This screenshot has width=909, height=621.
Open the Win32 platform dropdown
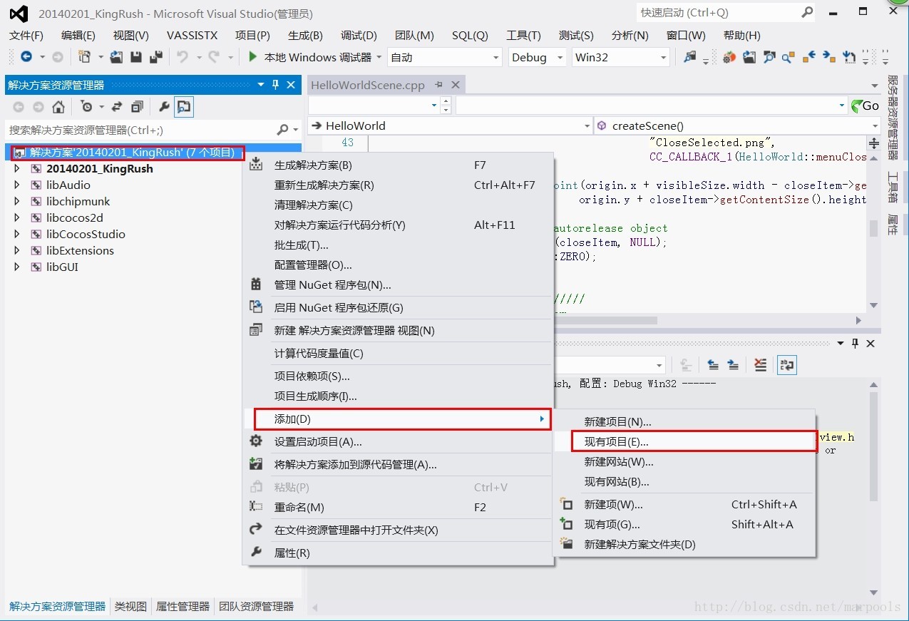[x=621, y=57]
